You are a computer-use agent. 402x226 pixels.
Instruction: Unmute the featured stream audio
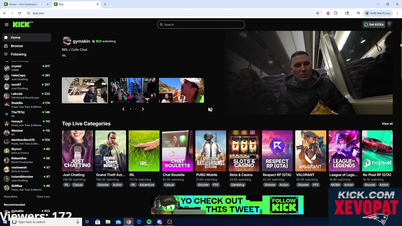click(x=210, y=110)
